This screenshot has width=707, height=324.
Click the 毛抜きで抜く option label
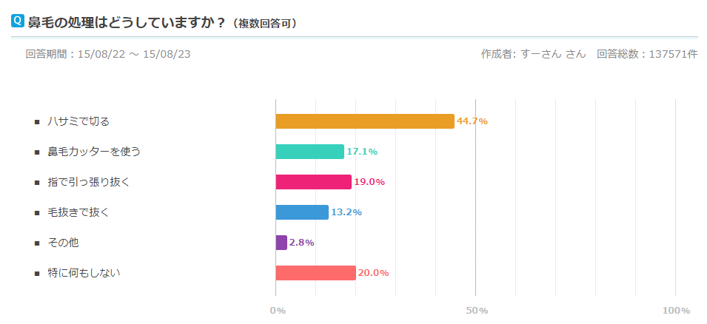point(78,212)
